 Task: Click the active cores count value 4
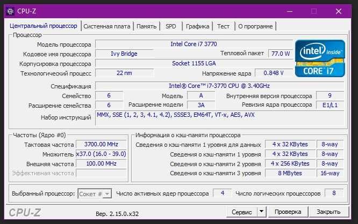[223, 193]
